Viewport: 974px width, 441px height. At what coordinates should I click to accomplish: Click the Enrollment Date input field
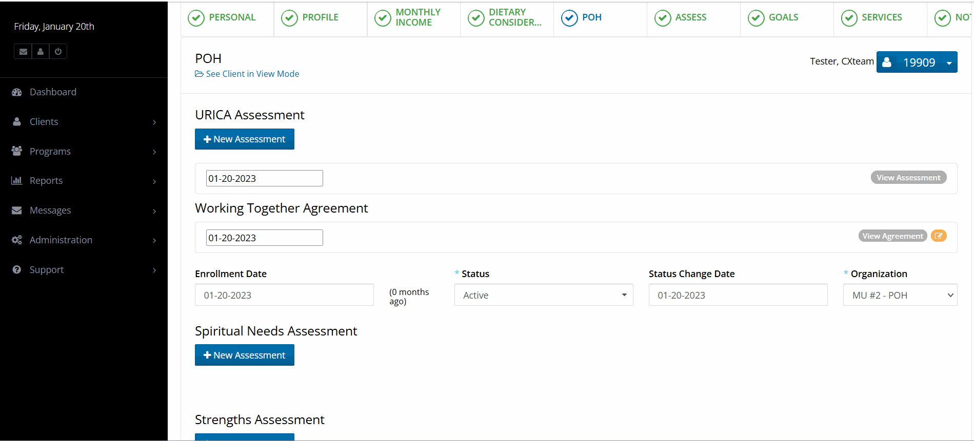284,296
